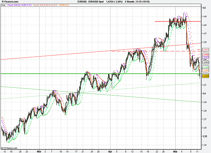The width and height of the screenshot is (211, 153).
Task: Click the date label 21 on time axis
Action: coord(83,152)
